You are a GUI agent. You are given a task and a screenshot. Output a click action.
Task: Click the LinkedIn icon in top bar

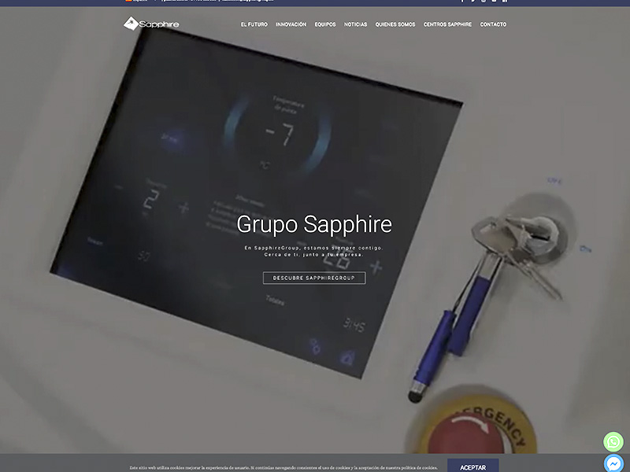(505, 2)
